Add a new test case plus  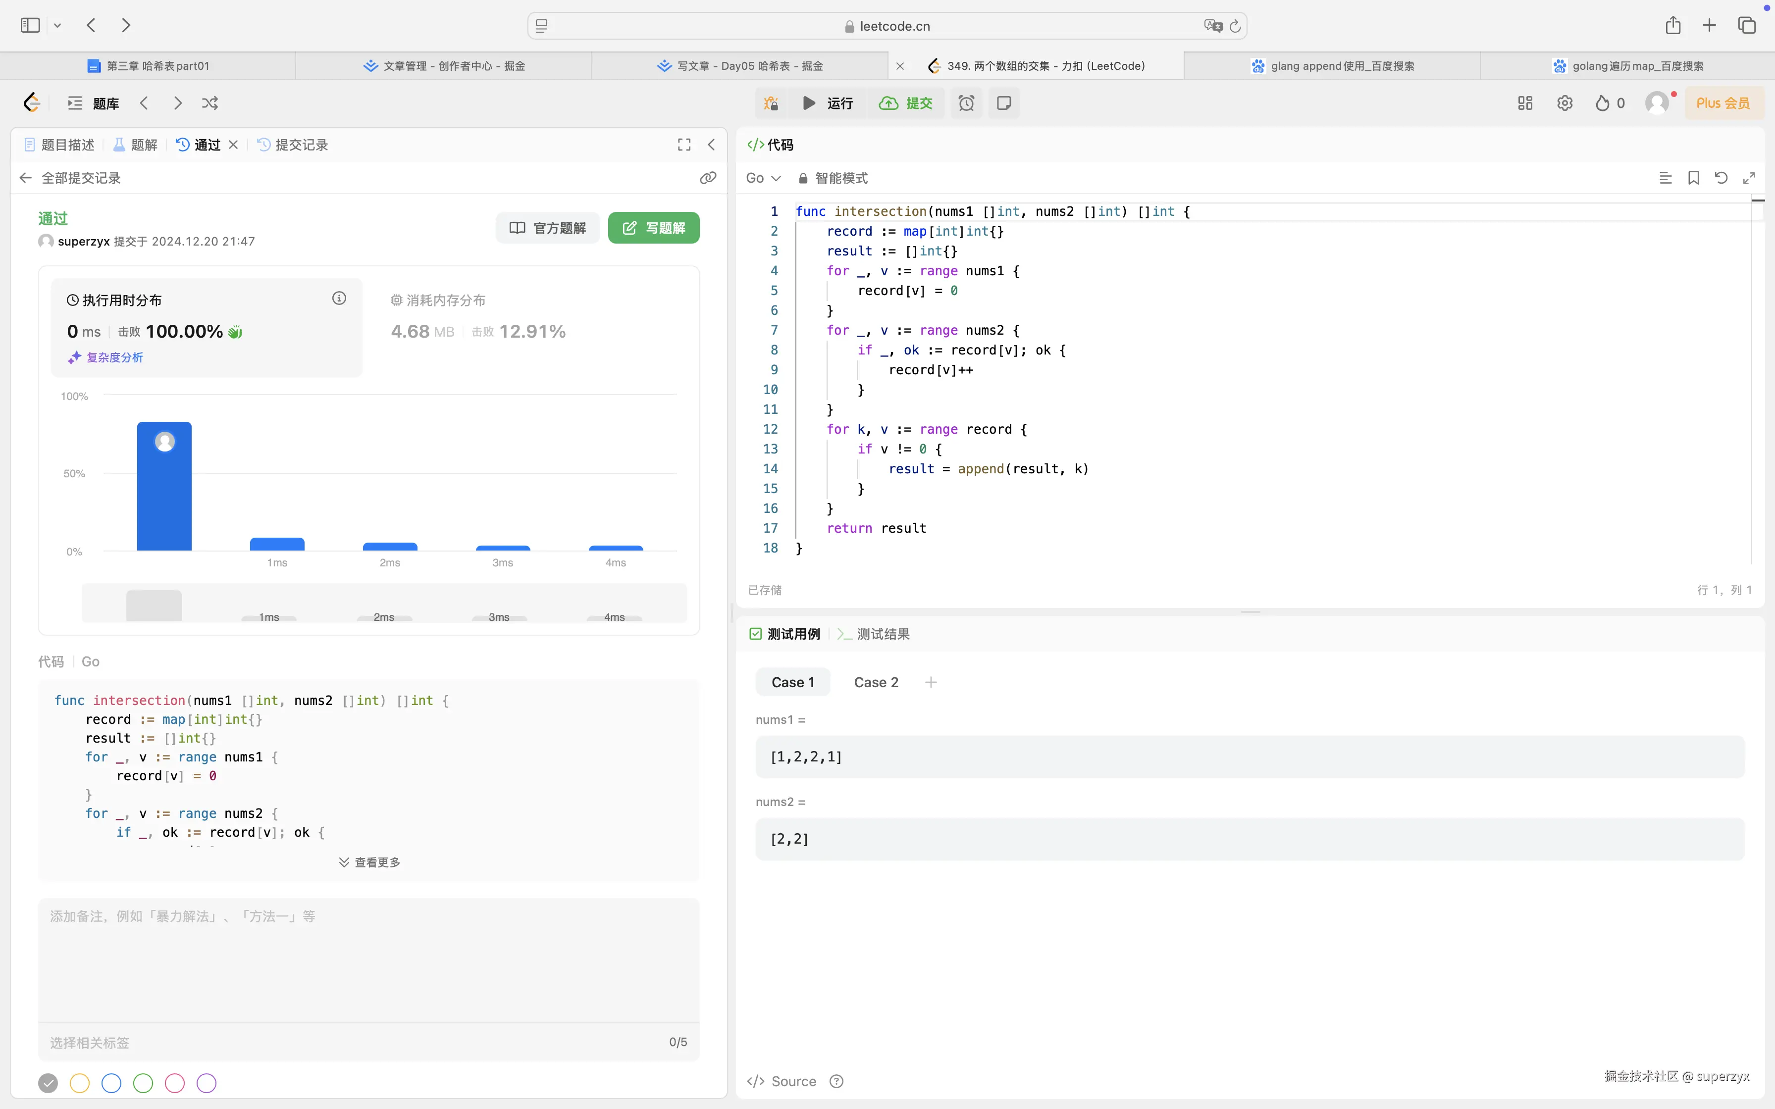tap(931, 682)
